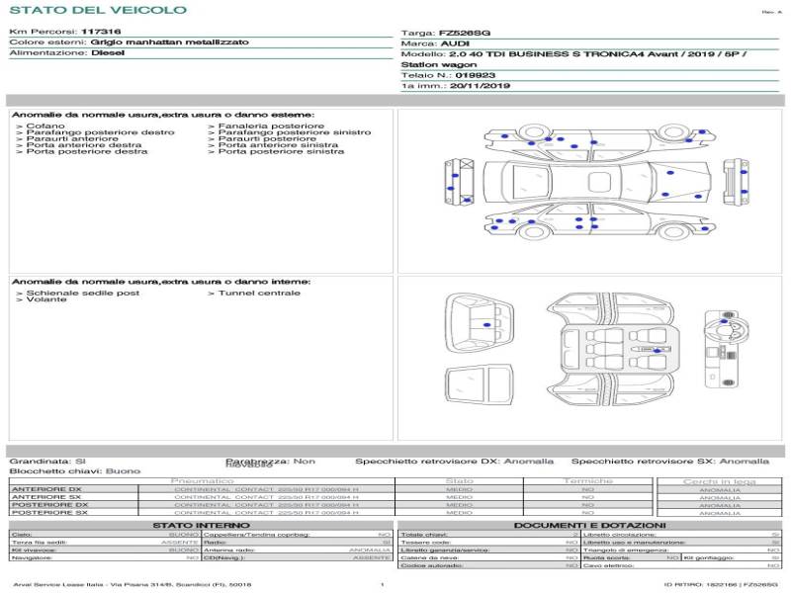The image size is (791, 593).
Task: Click the upper side-profile car diagram
Action: pyautogui.click(x=600, y=142)
